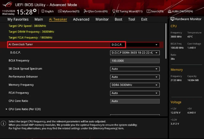Click BCLK Freq 100.00 MHz value

[177, 48]
